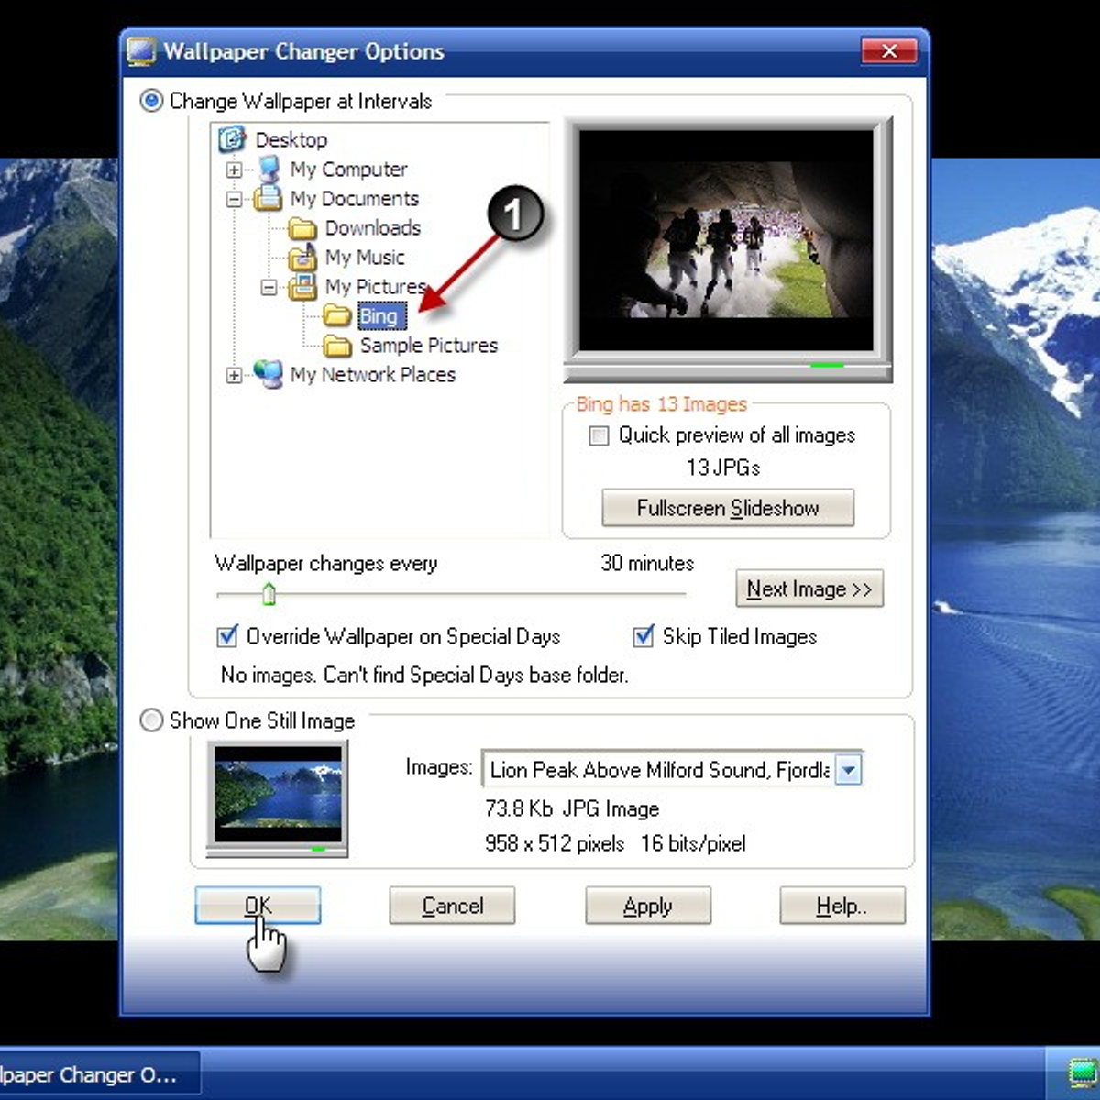The image size is (1100, 1100).
Task: Select the My Music folder label
Action: point(365,257)
